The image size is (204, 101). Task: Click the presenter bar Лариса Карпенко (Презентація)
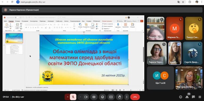[x=102, y=10]
